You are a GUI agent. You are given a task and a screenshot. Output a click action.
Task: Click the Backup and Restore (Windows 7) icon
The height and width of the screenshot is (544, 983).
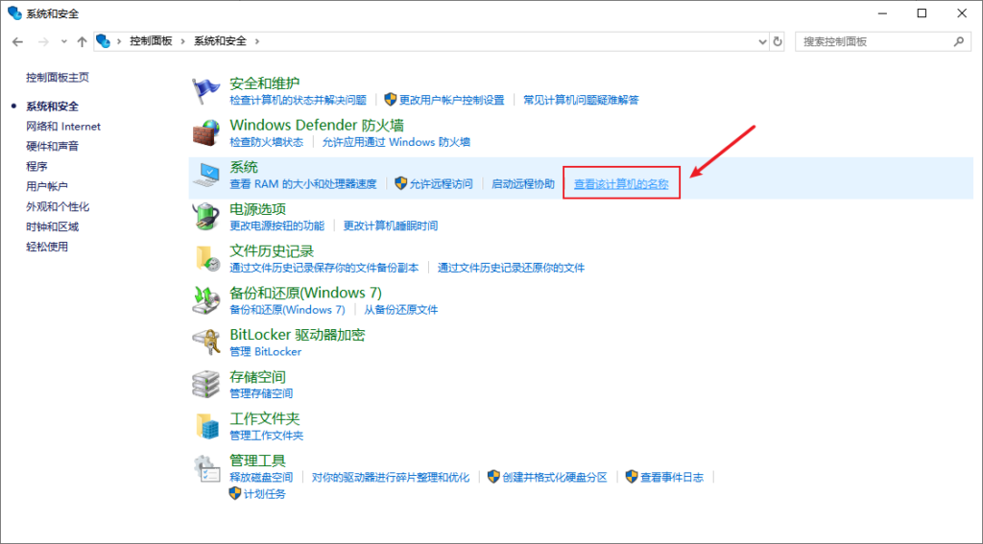tap(207, 299)
